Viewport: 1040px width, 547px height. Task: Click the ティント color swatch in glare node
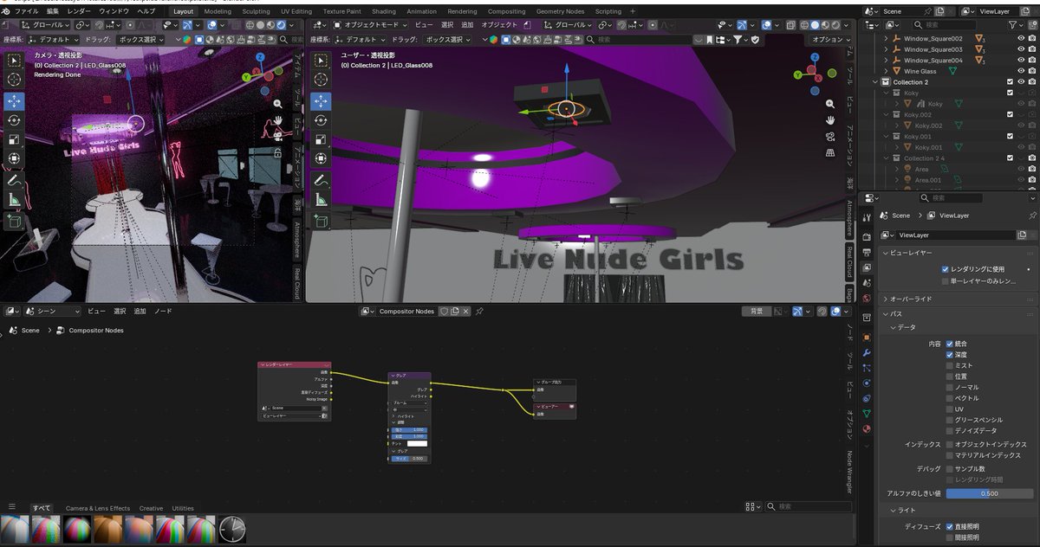tap(417, 443)
